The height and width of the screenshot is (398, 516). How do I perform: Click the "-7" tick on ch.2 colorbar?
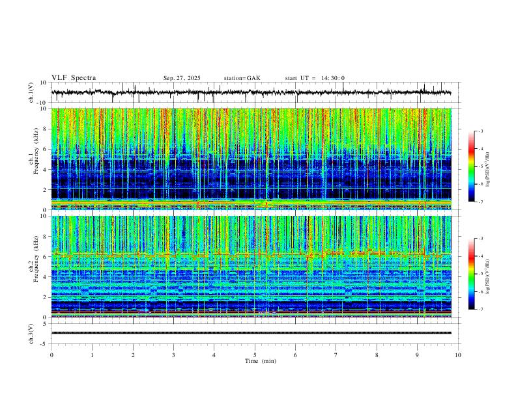[481, 310]
